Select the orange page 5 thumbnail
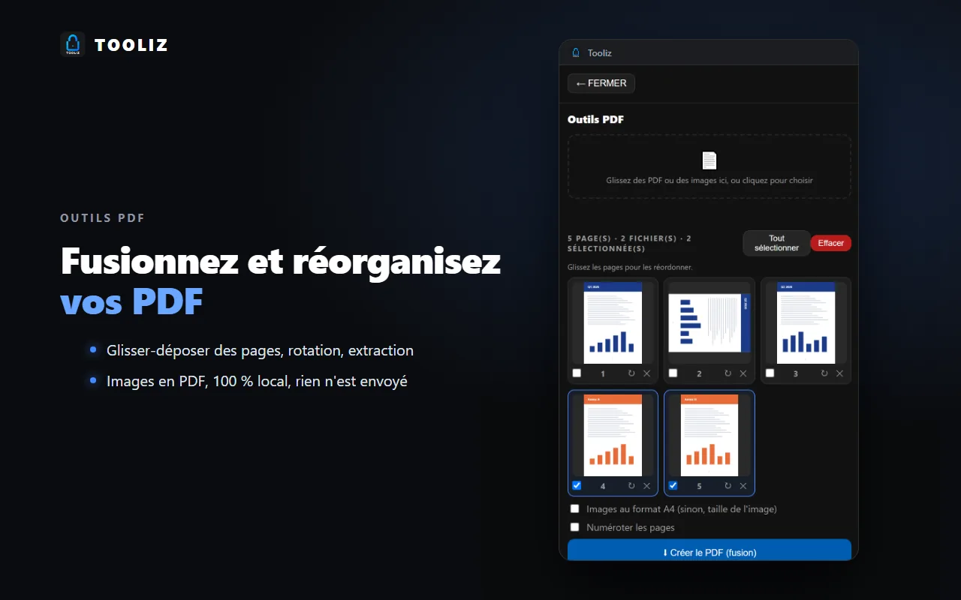Viewport: 961px width, 600px height. 709,435
